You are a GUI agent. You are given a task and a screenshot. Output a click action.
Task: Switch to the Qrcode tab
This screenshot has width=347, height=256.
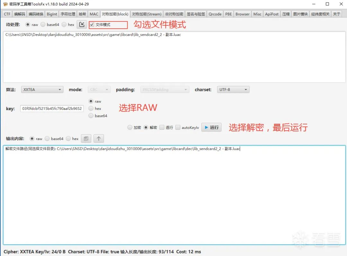215,14
